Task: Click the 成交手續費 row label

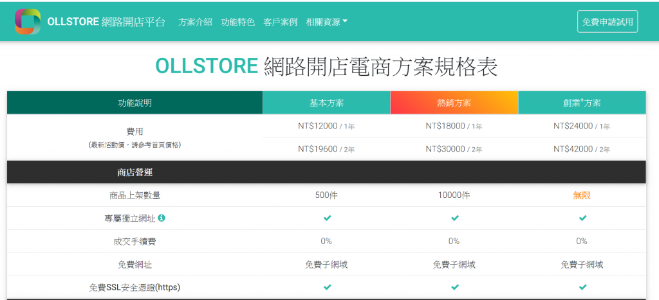Action: click(135, 242)
